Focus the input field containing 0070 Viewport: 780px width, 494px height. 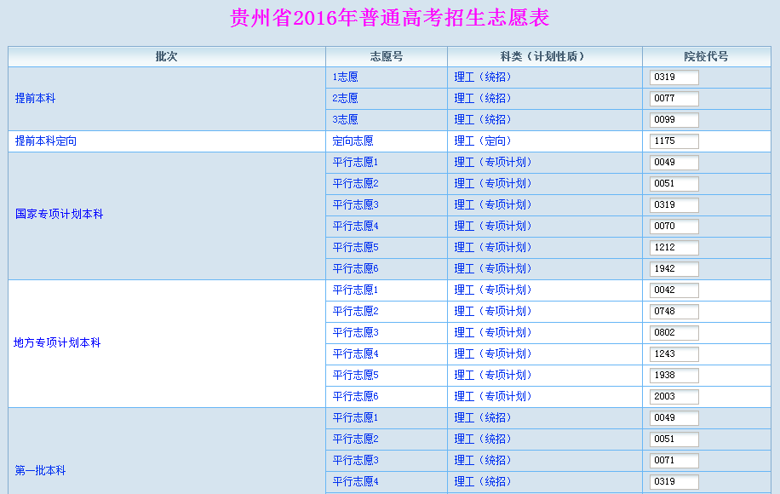point(674,227)
